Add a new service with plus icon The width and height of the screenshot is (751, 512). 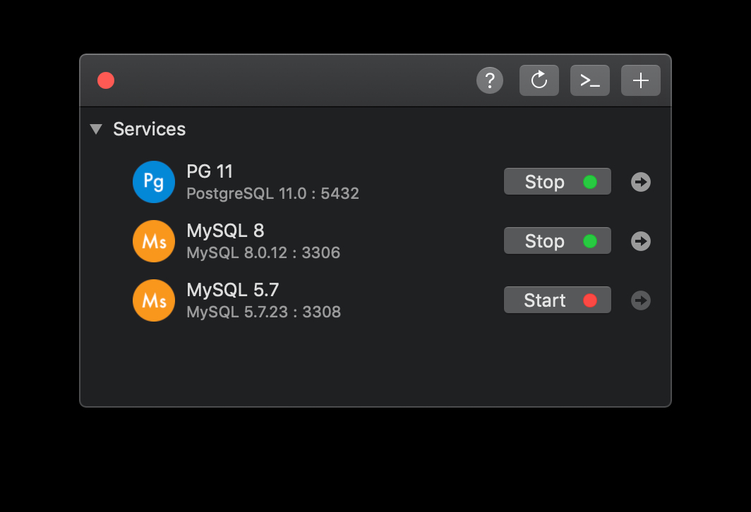point(641,80)
